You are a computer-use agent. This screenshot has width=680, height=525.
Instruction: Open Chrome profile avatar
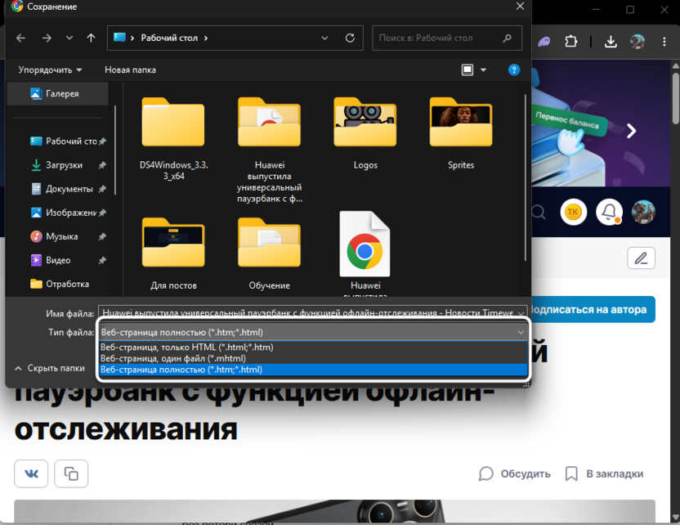coord(637,42)
